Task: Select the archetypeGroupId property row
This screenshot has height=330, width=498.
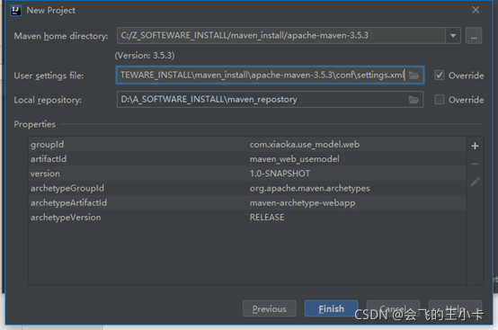Action: pyautogui.click(x=247, y=188)
